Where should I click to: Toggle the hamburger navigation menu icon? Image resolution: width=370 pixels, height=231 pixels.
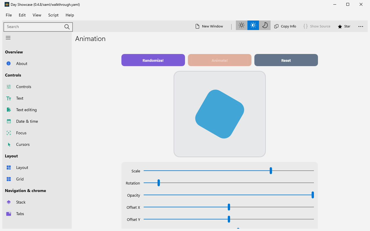point(8,38)
